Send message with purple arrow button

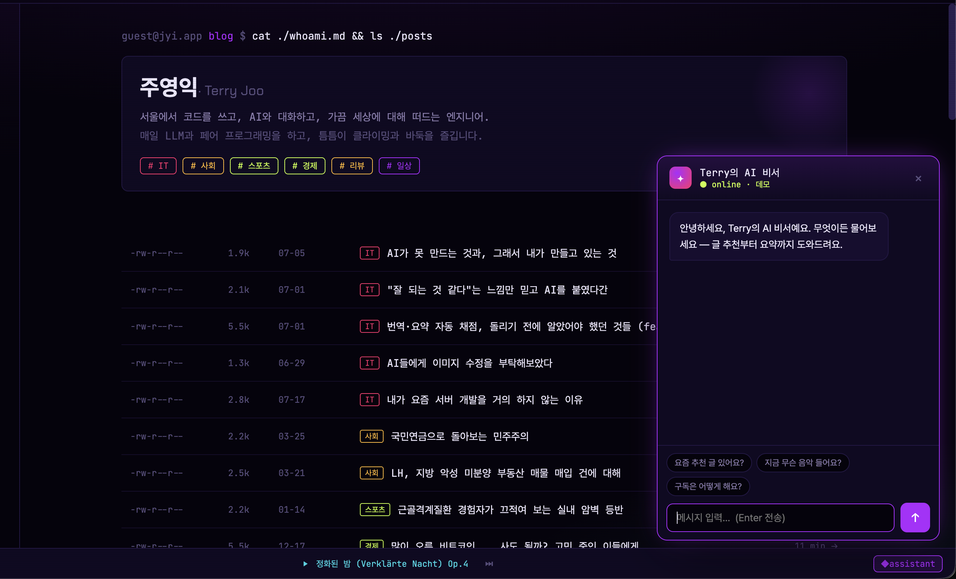(915, 517)
